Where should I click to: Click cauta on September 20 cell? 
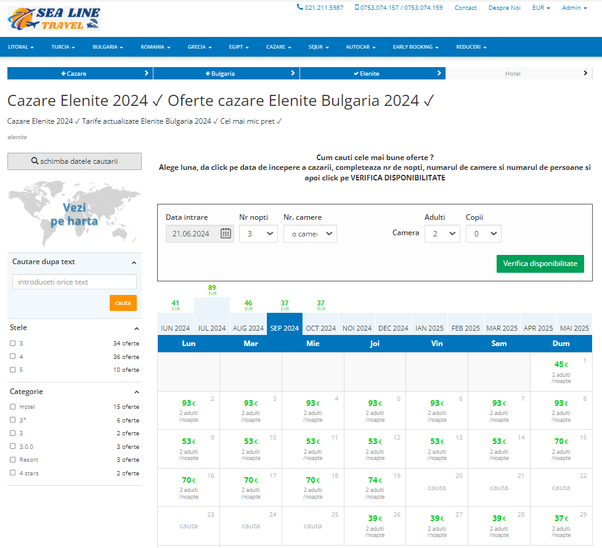point(437,488)
